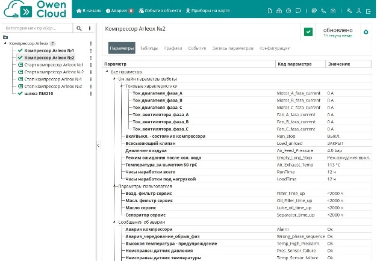The height and width of the screenshot is (261, 380).
Task: Click the magnifier search icon
Action: tap(79, 28)
